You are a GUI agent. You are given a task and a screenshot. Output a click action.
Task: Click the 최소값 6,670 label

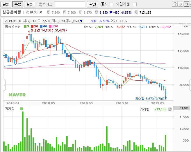(150, 99)
